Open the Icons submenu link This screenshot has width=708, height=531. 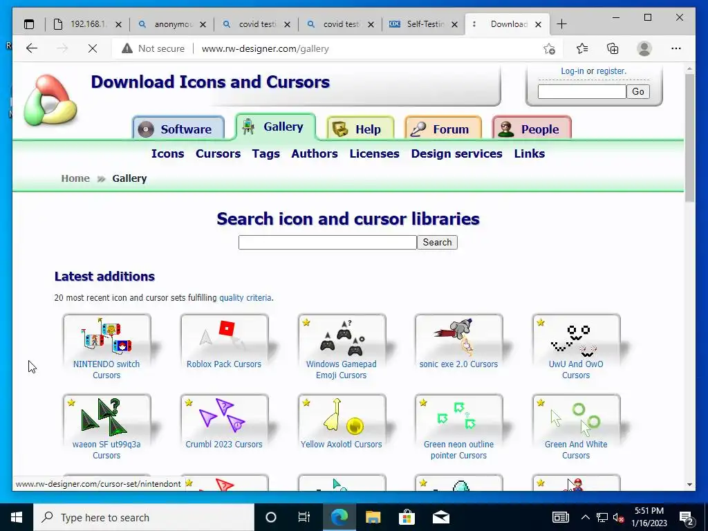[167, 153]
